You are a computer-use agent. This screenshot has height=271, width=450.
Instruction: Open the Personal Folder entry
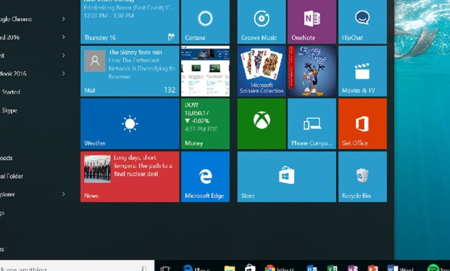click(12, 176)
